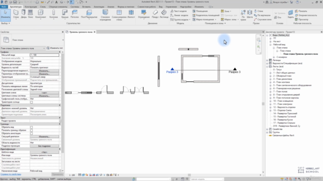Click the Линия модели tool
The height and width of the screenshot is (181, 323).
(x=179, y=15)
